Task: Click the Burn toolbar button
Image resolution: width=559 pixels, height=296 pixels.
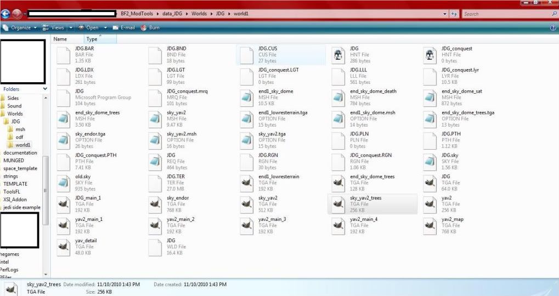Action: pos(150,27)
